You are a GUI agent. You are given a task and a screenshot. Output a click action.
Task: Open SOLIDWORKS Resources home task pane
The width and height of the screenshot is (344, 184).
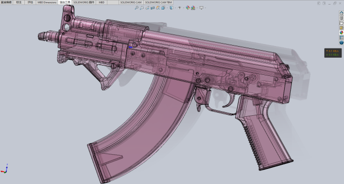click(x=341, y=13)
